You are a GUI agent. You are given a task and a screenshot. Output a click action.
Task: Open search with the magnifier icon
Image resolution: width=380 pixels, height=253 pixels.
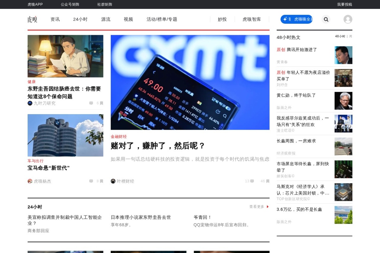pos(326,19)
